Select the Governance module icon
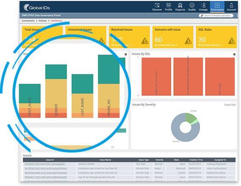The width and height of the screenshot is (241, 186). [217, 7]
